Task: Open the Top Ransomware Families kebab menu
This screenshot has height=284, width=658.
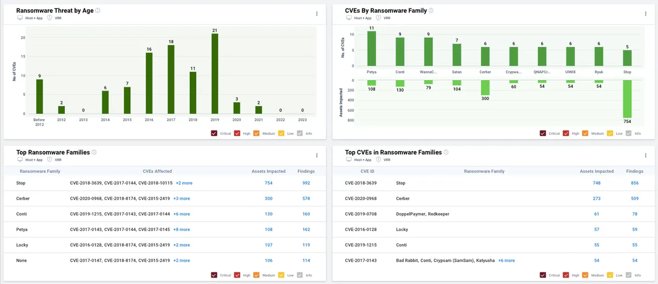Action: click(316, 156)
